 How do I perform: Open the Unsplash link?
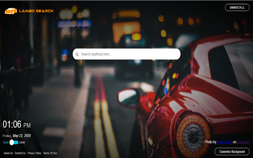[243, 142]
